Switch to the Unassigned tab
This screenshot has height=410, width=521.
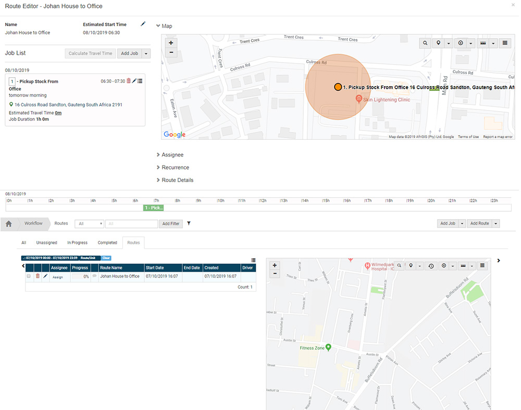(x=46, y=243)
